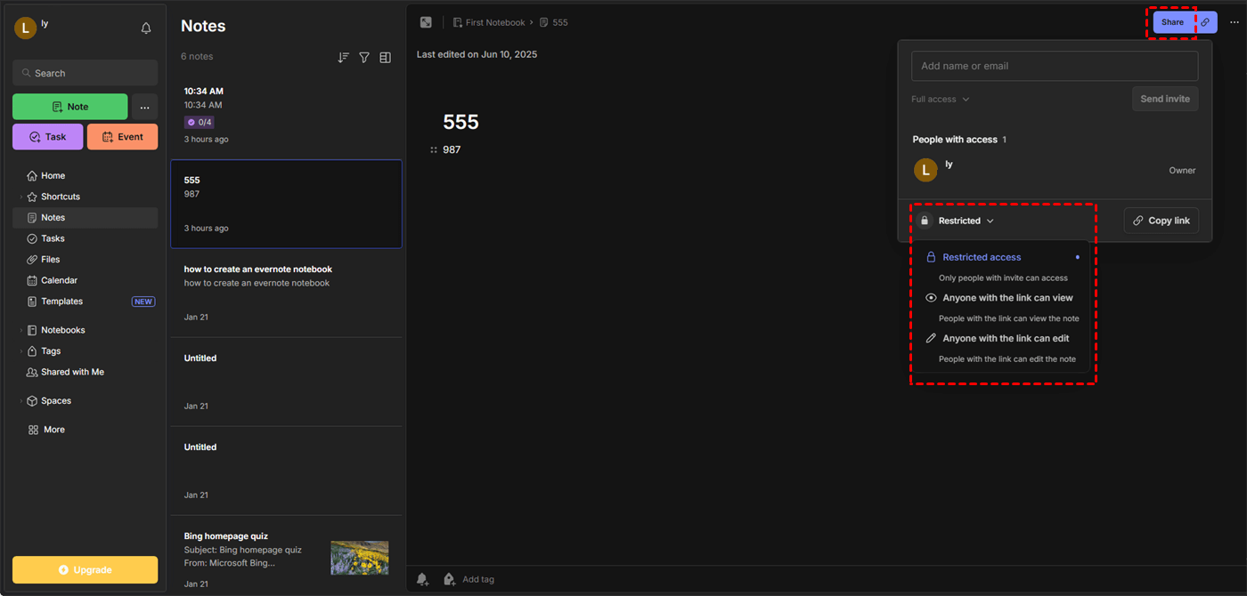Open the 'Full access' permission dropdown
This screenshot has height=596, width=1247.
pyautogui.click(x=940, y=99)
